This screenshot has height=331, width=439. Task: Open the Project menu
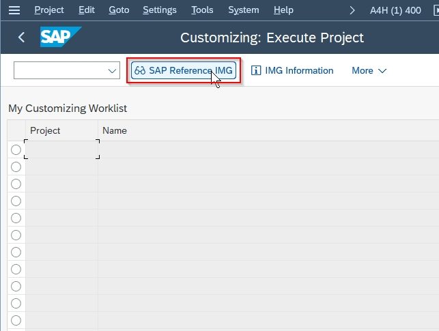click(49, 10)
